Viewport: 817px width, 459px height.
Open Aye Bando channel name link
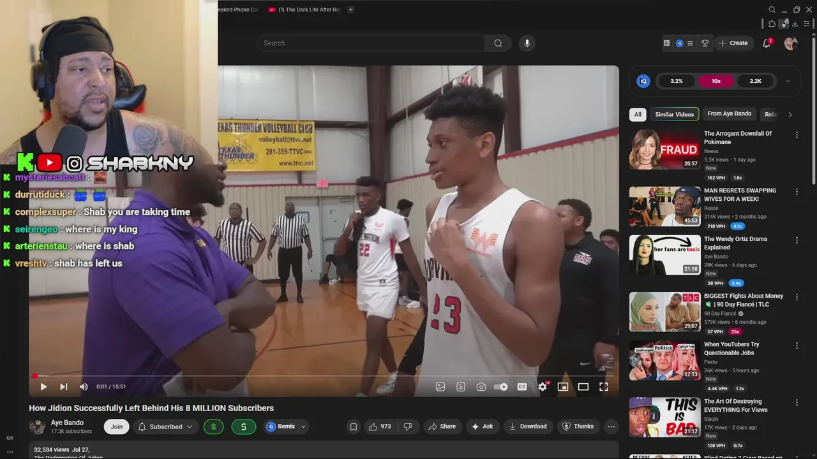coord(67,423)
